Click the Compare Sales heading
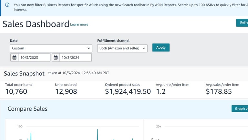 (x=27, y=109)
